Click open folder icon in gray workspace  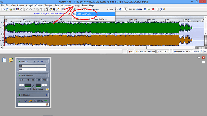[x=11, y=60]
